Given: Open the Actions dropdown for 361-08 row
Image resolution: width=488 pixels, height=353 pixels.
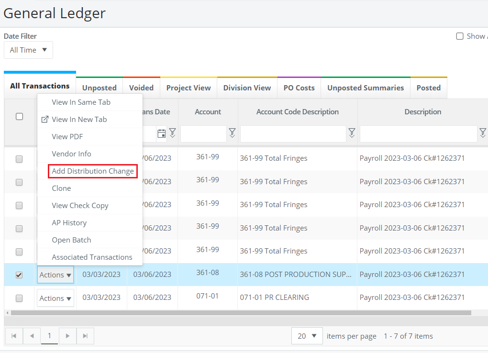Looking at the screenshot, I should coord(55,275).
